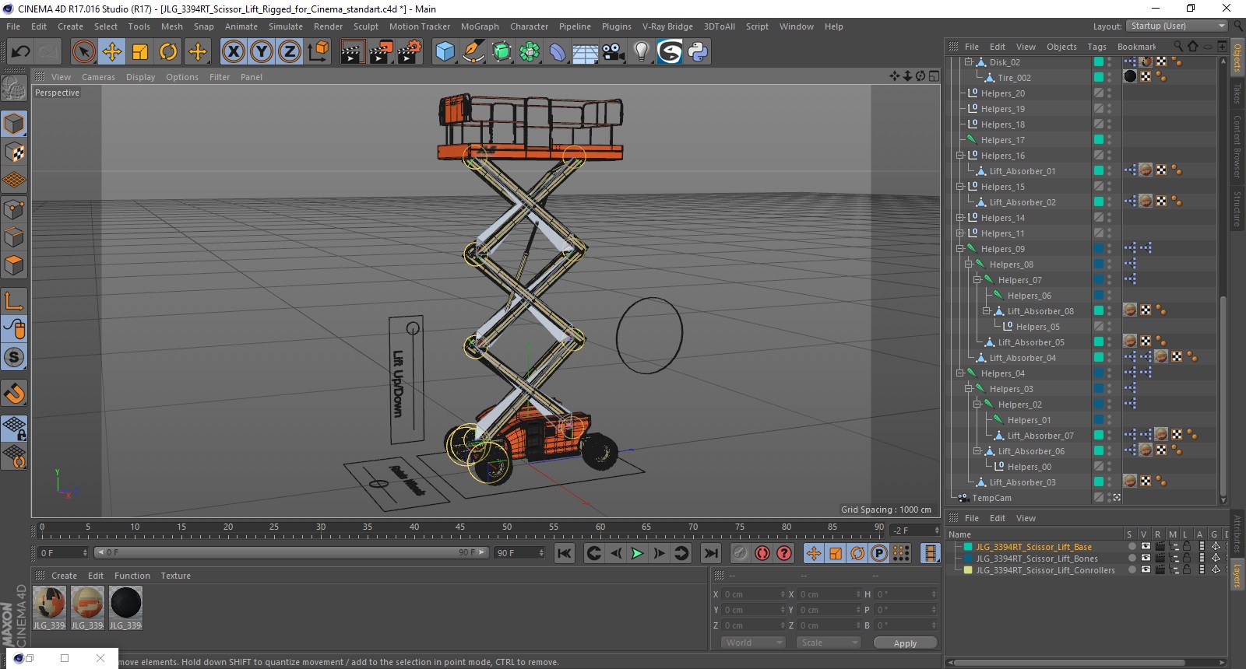1246x669 pixels.
Task: Activate the Move tool
Action: 112,52
